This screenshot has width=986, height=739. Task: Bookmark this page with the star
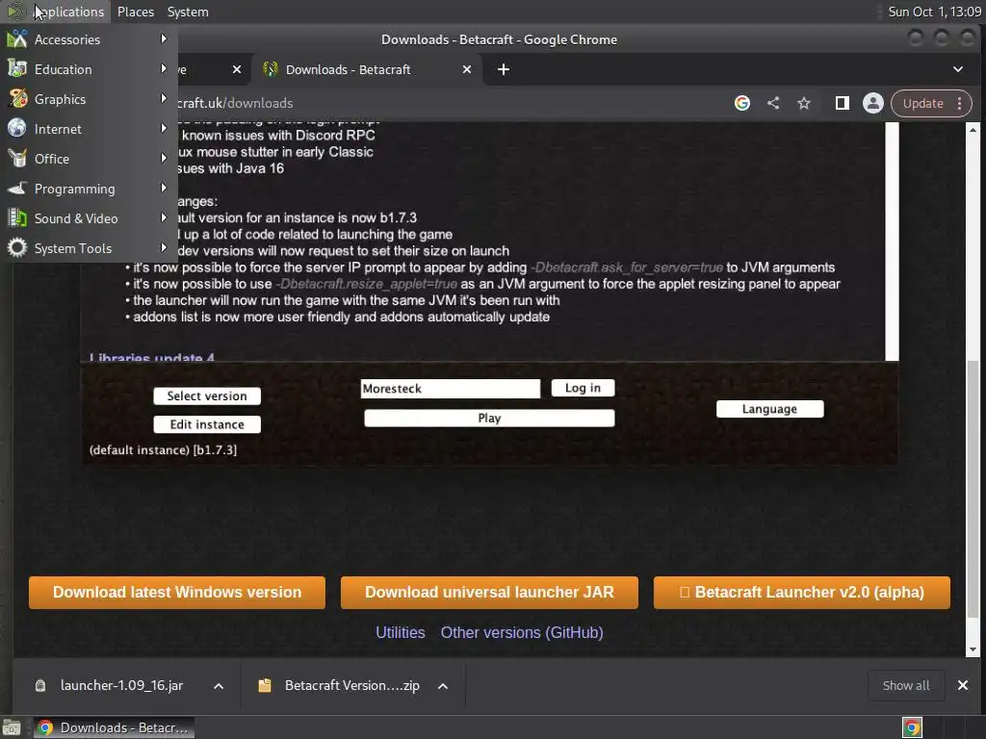pos(804,103)
